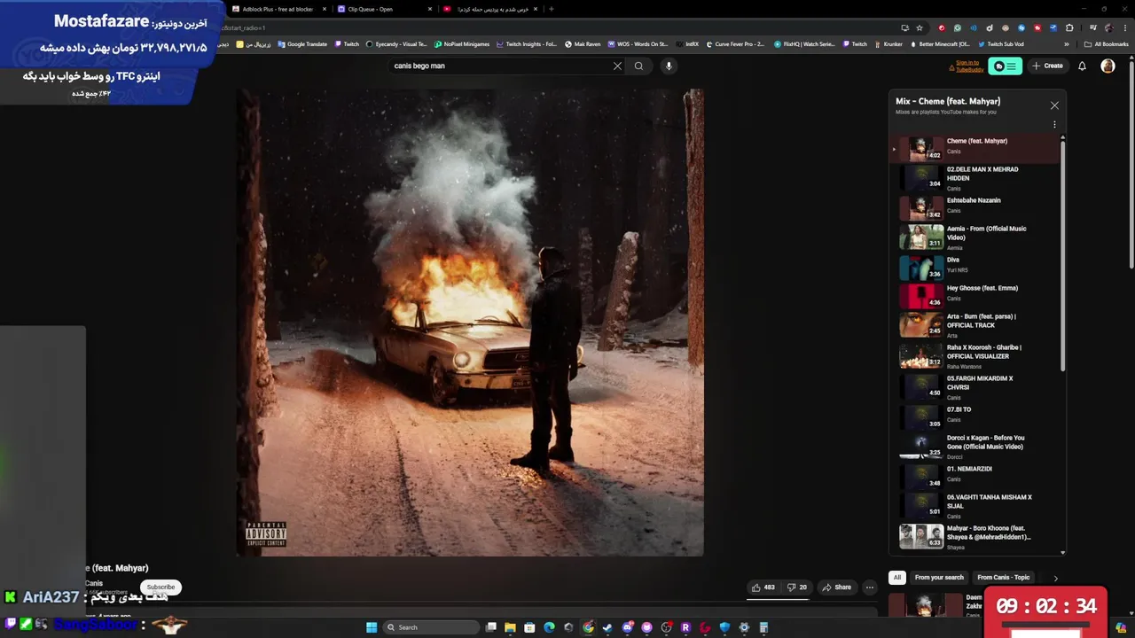This screenshot has width=1135, height=638.
Task: Open Steam from taskbar
Action: point(607,627)
